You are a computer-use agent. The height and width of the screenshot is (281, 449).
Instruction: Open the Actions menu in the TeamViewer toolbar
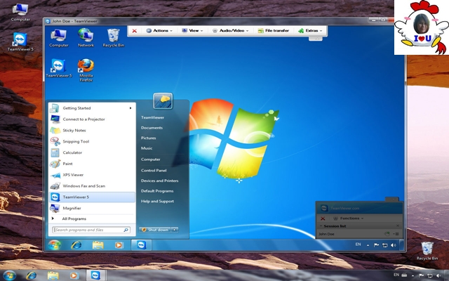tap(159, 31)
